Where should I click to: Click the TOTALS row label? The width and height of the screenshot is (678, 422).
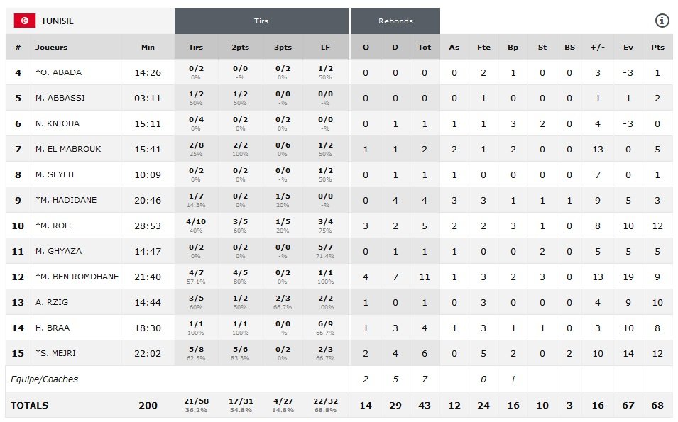click(30, 406)
